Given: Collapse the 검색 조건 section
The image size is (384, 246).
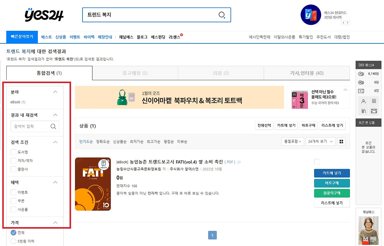Looking at the screenshot, I should (x=55, y=142).
